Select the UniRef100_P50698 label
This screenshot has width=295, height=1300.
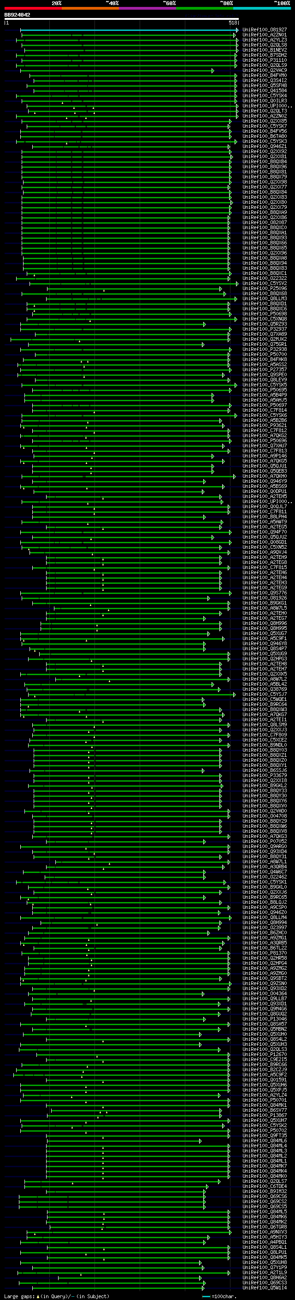[x=265, y=314]
